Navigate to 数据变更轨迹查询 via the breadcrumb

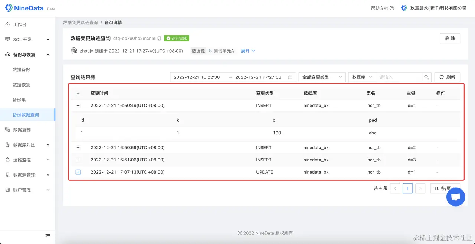click(x=81, y=22)
